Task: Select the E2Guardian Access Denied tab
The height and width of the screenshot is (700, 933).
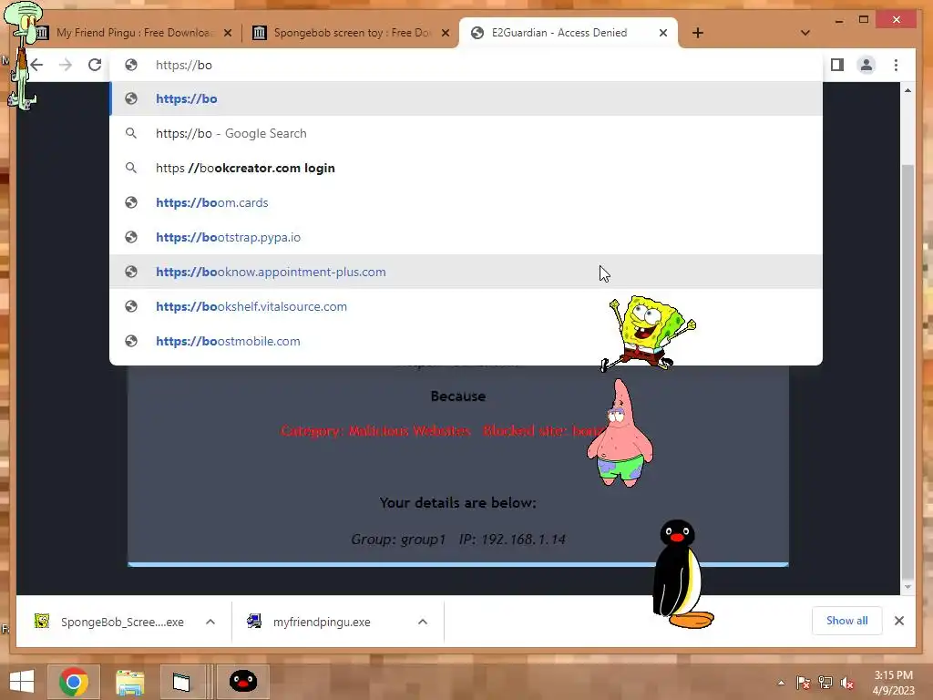Action: click(569, 33)
